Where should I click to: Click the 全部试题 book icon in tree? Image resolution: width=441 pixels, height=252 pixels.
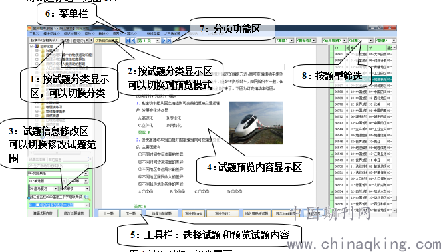coord(37,46)
